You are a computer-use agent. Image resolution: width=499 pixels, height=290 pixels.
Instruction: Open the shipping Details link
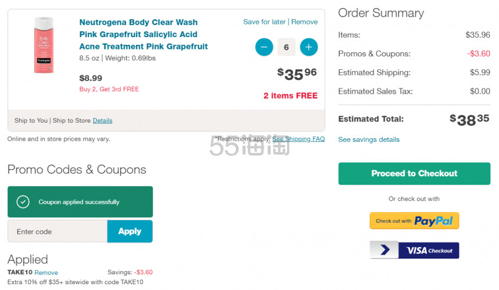[102, 121]
